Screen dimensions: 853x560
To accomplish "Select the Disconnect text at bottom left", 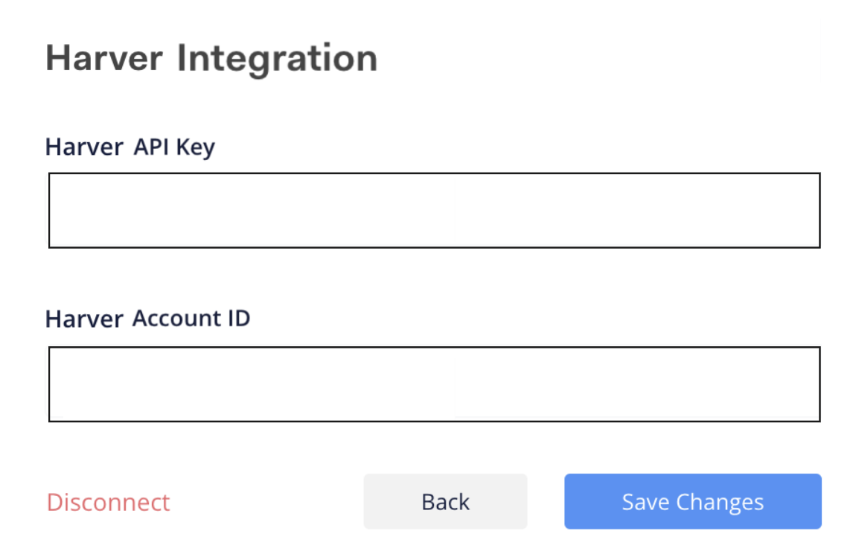I will [108, 502].
